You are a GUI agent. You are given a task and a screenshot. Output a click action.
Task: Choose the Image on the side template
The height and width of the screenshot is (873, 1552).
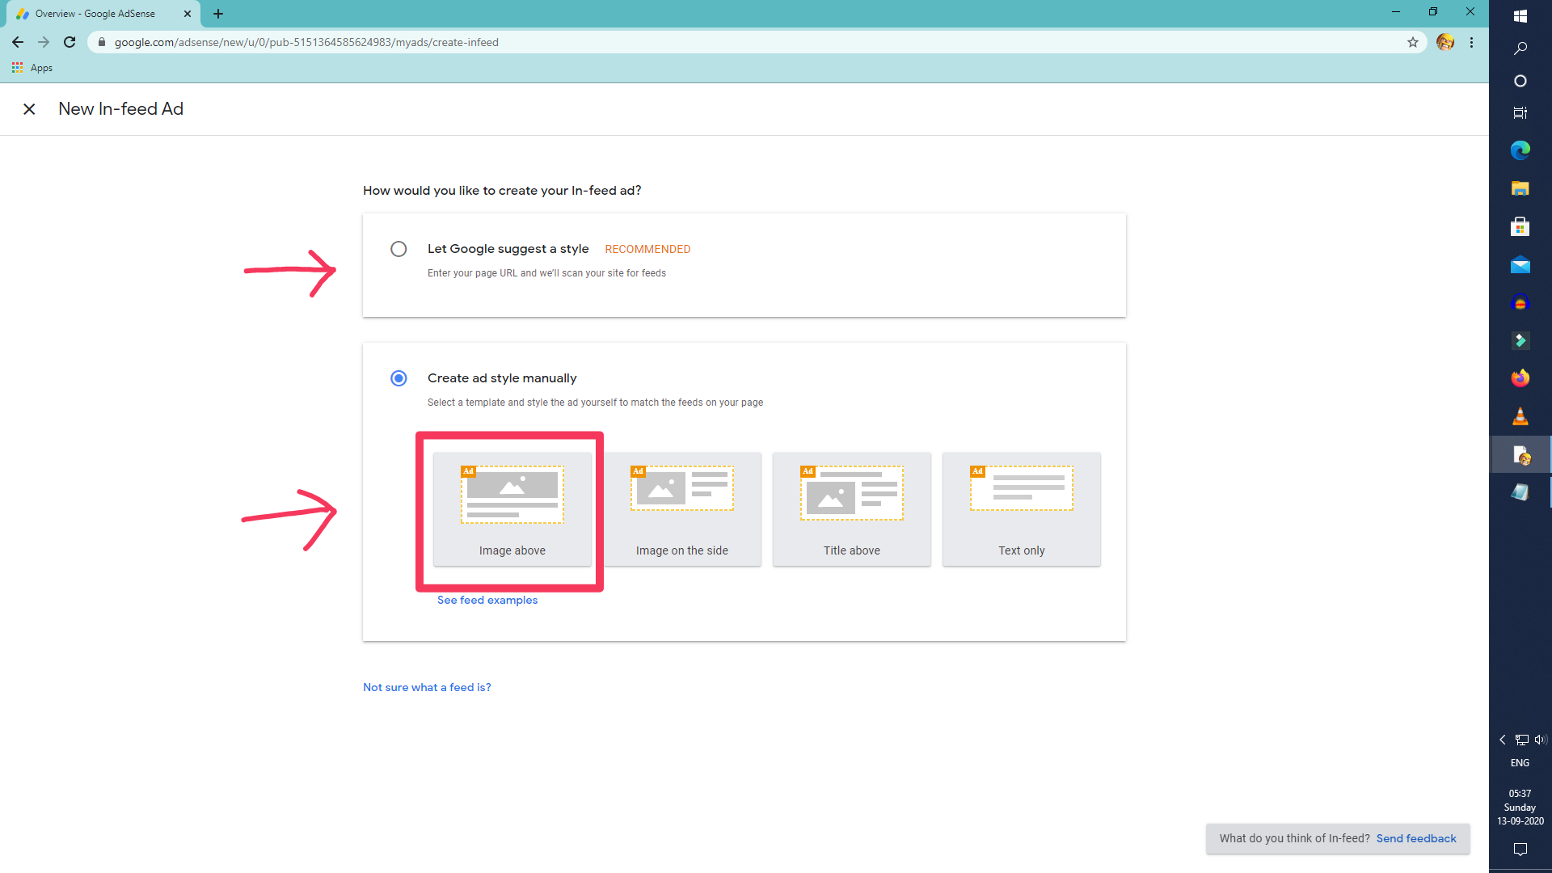681,509
